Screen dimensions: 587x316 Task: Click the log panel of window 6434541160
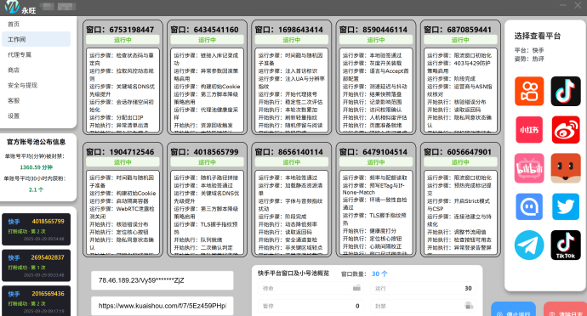pyautogui.click(x=207, y=90)
